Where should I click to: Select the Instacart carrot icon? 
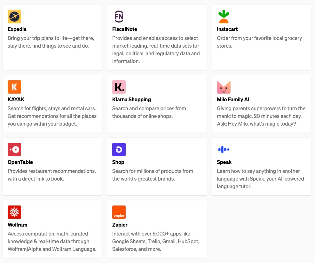[224, 17]
